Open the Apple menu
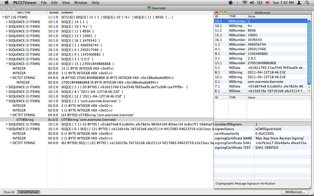This screenshot has width=314, height=196. point(7,3)
